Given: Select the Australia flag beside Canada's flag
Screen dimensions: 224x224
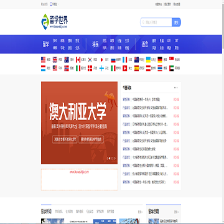Looking at the screenshot, I should pyautogui.click(x=67, y=60).
